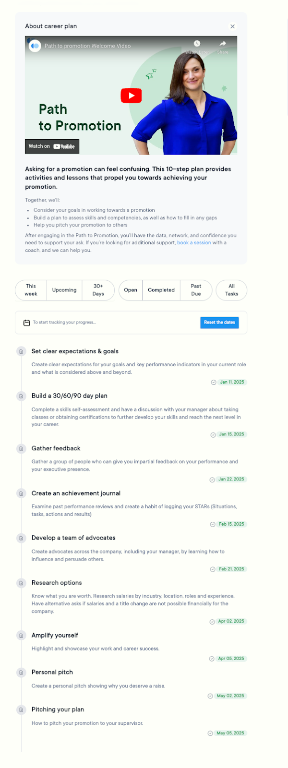288x768 pixels.
Task: Open the Watch on YouTube button
Action: click(52, 146)
